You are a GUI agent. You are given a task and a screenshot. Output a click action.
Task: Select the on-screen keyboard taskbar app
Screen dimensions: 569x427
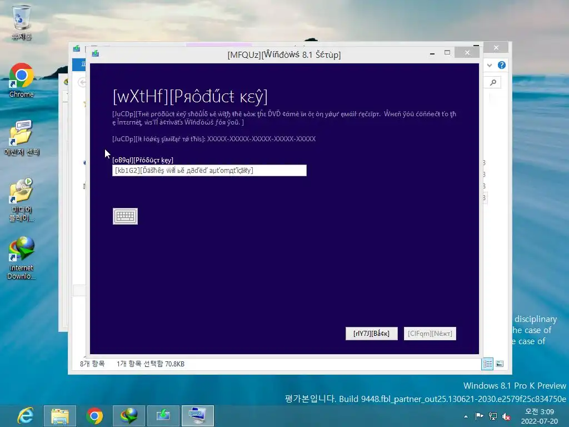[x=198, y=416]
